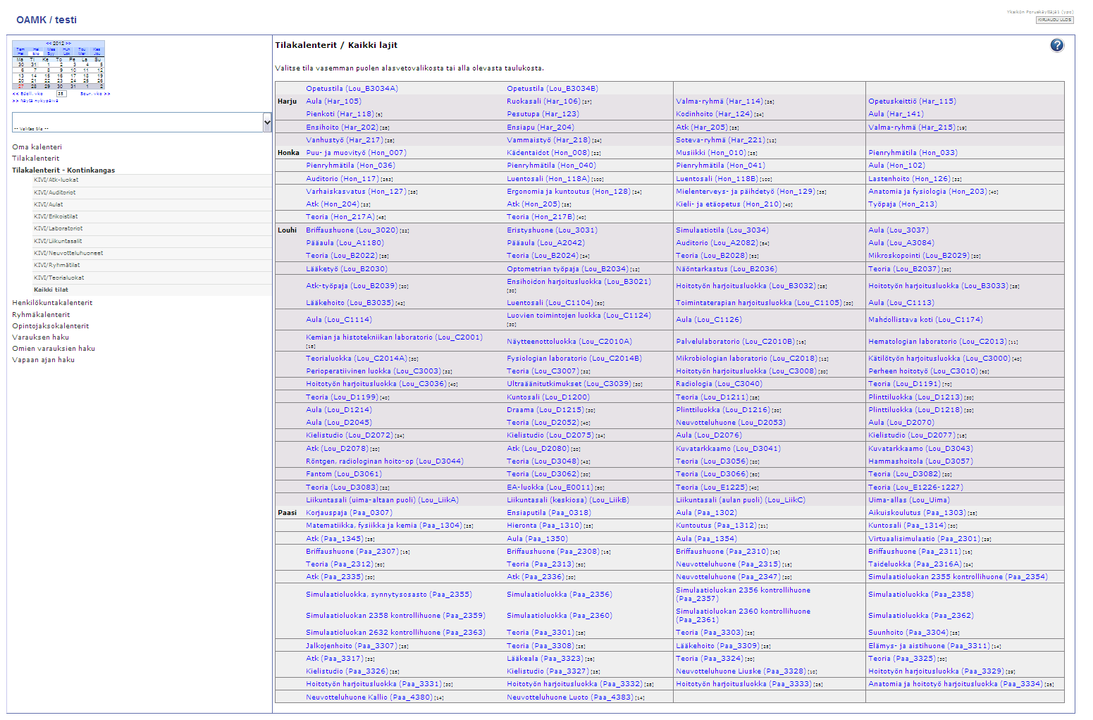The height and width of the screenshot is (720, 1093).
Task: Open Aula (Har_105) room link
Action: (333, 101)
